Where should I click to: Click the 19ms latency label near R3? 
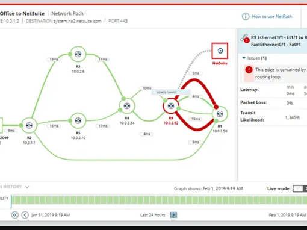pos(54,59)
